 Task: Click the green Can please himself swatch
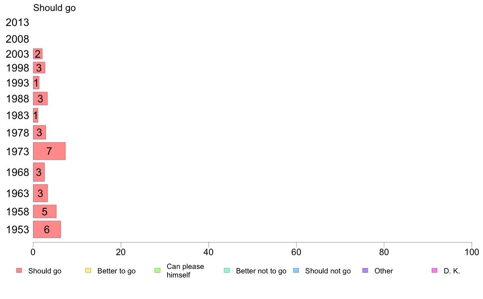point(157,271)
